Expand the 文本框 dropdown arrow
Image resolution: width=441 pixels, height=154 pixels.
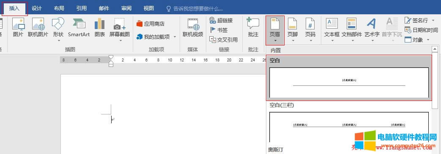(332, 40)
